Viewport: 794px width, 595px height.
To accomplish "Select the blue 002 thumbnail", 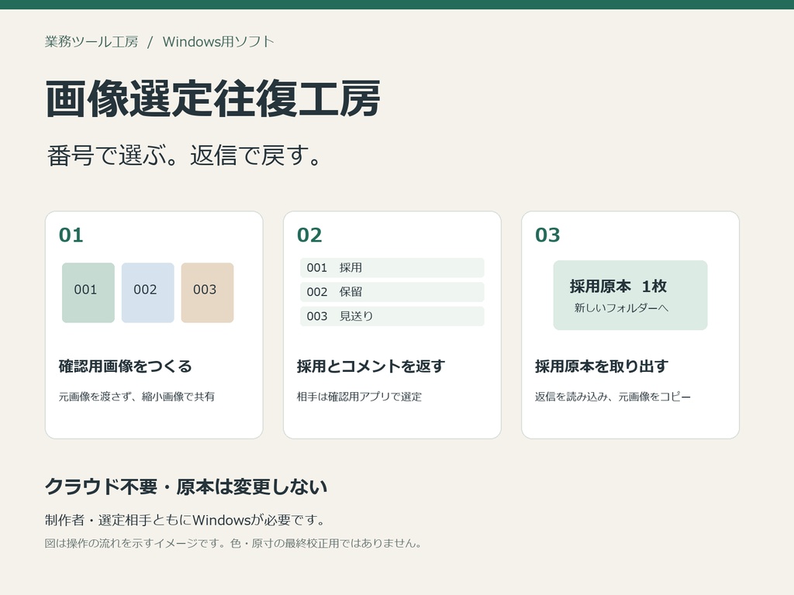I will click(148, 292).
